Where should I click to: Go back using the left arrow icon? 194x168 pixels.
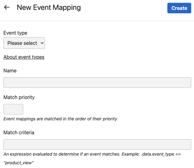tap(7, 7)
